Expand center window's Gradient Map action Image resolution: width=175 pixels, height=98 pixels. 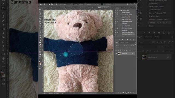point(121,30)
